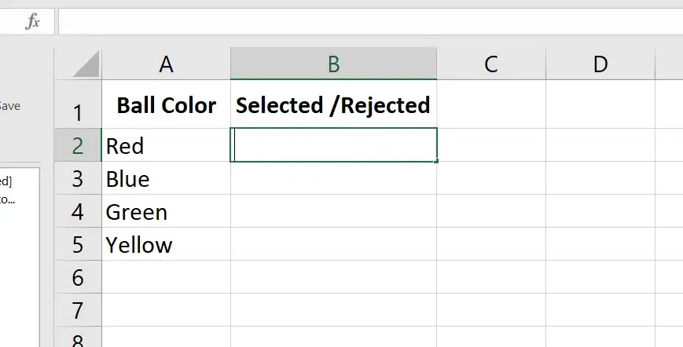Select column B header
The width and height of the screenshot is (683, 347).
tap(333, 64)
